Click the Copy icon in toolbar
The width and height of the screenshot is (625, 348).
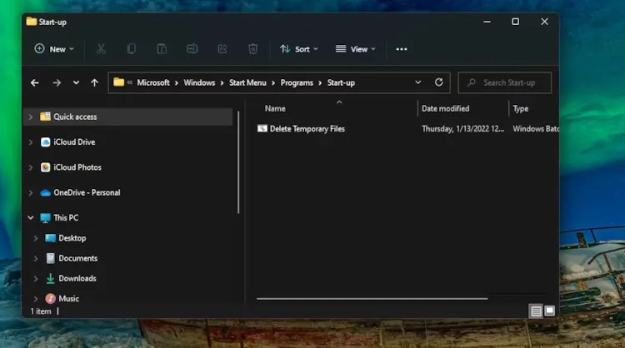click(132, 49)
